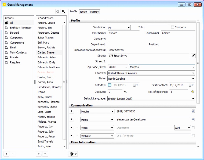
Task: Remove selected address with the minus button
Action: tap(45, 154)
